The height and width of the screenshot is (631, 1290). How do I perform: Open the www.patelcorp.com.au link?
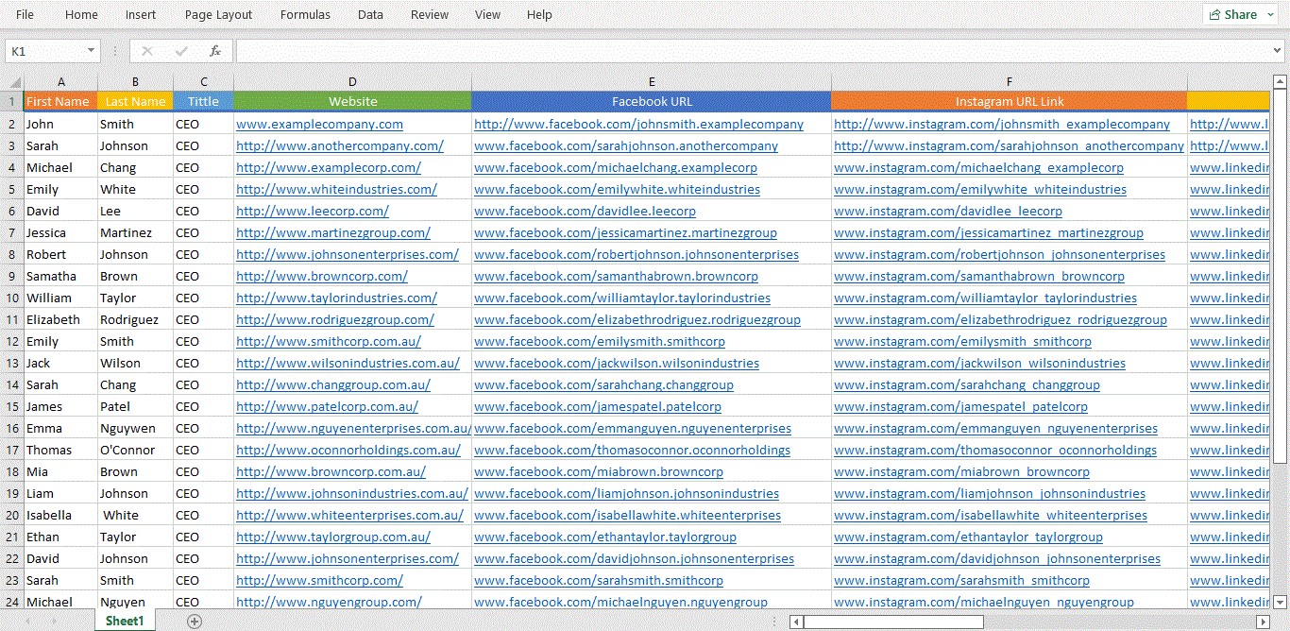(x=327, y=406)
